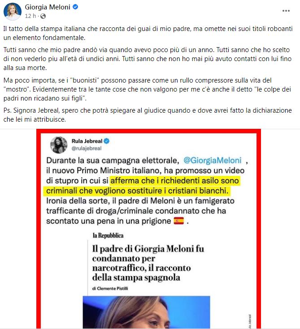Click the la Repubblica logo

[x=108, y=236]
